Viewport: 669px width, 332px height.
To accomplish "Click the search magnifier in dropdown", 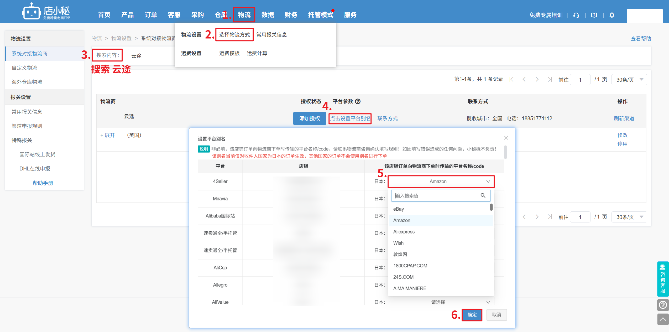I will point(483,195).
